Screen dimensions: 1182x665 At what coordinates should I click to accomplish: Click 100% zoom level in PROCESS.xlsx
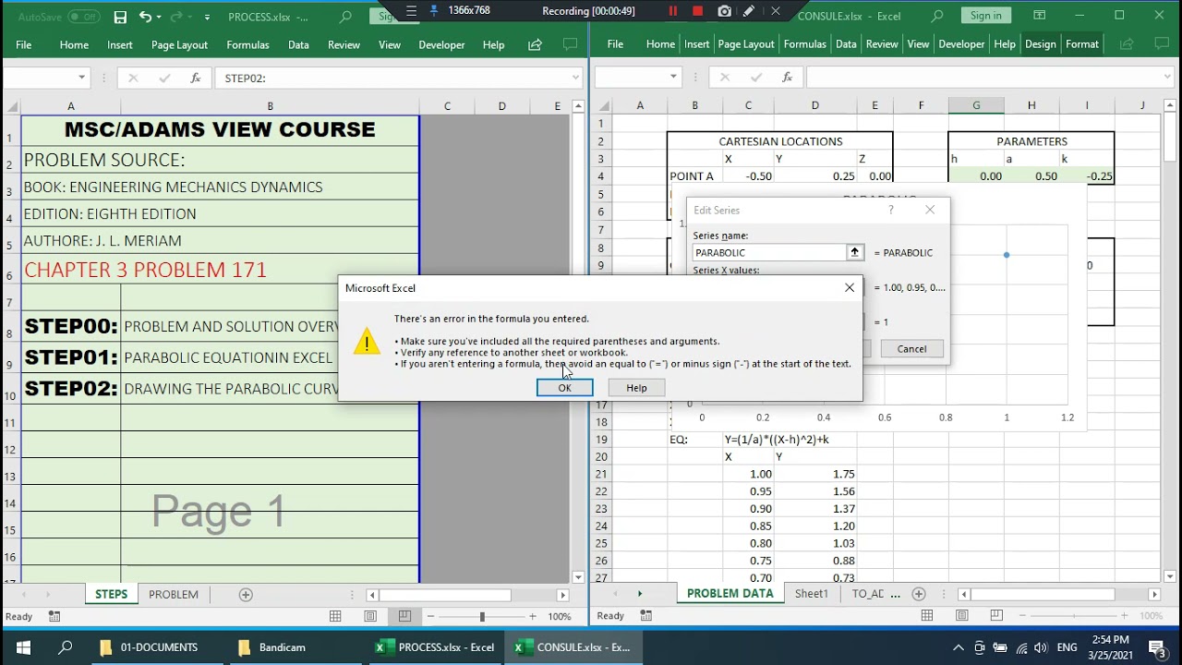click(560, 616)
